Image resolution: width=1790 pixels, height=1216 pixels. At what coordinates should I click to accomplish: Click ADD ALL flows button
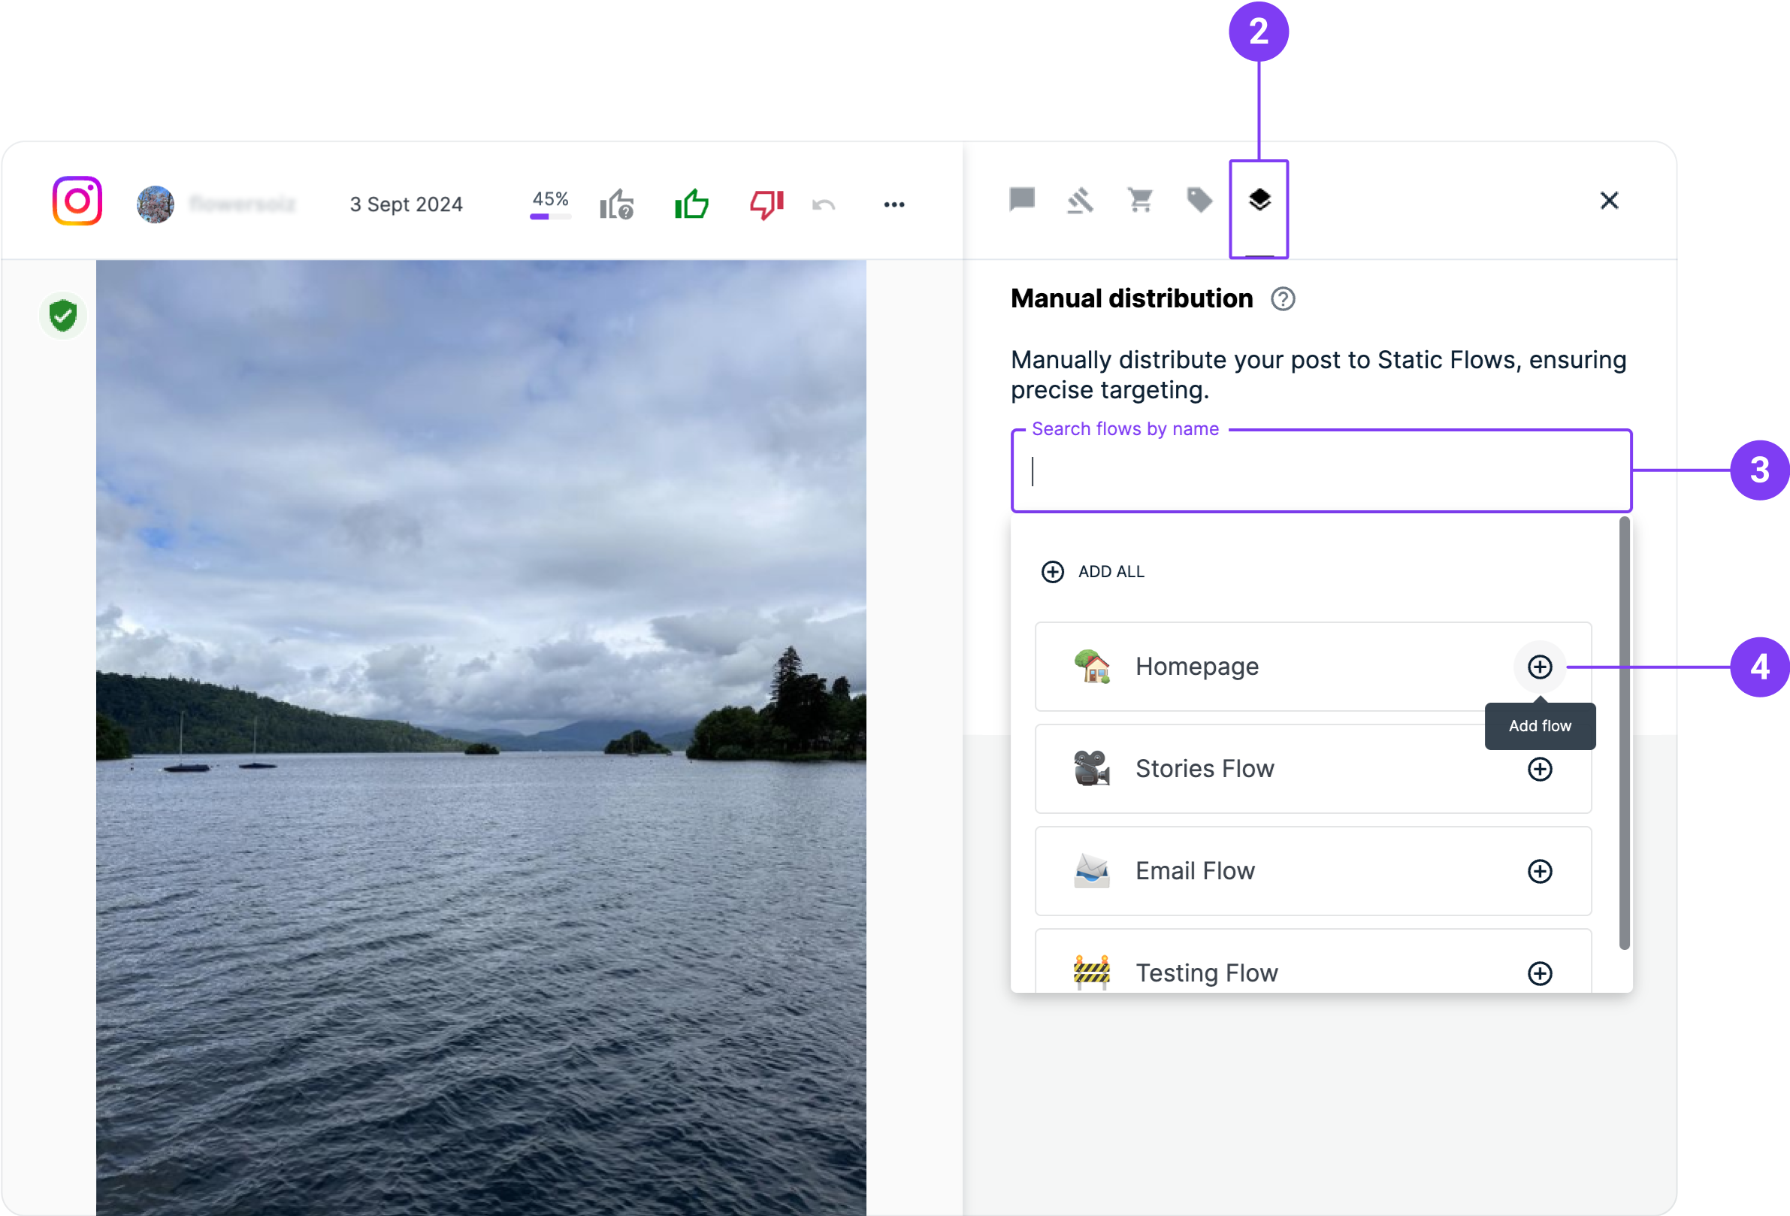(1092, 571)
